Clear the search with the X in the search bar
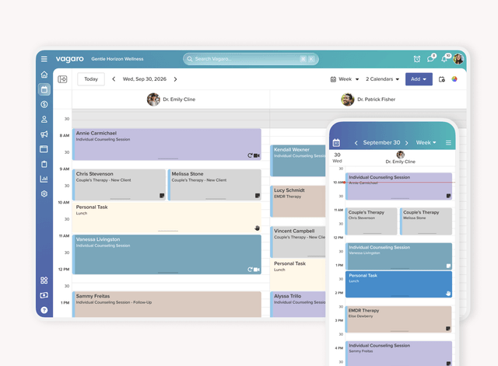Viewport: 498px width, 366px height. (311, 59)
